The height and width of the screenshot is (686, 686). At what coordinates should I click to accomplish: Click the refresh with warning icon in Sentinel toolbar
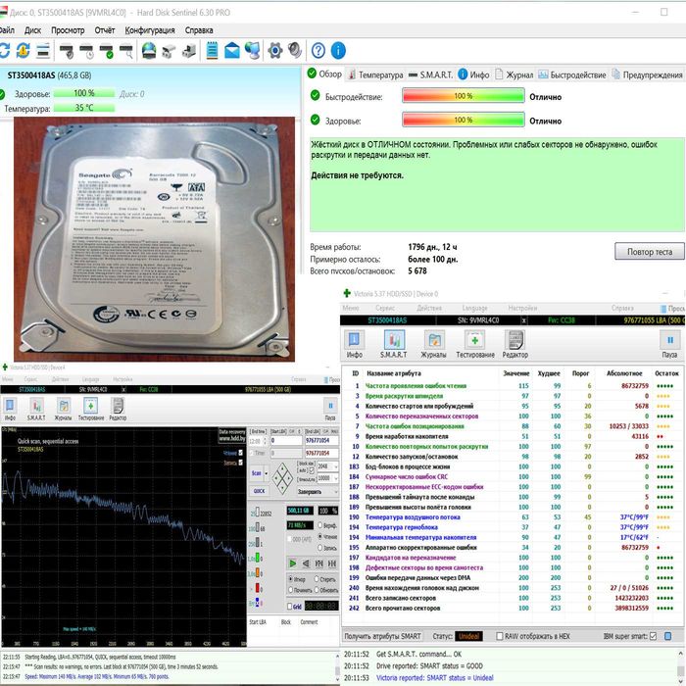click(x=23, y=51)
